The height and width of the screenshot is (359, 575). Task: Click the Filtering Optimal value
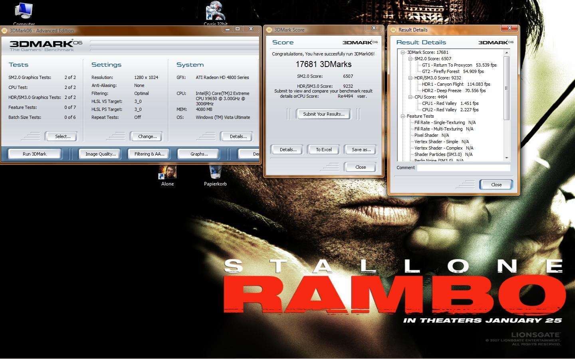click(x=141, y=93)
